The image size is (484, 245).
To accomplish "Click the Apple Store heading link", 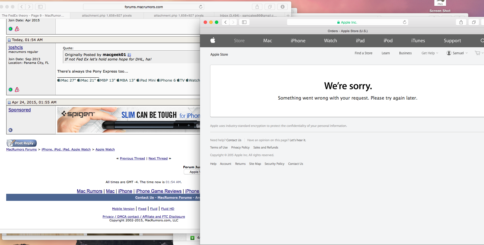I will tap(219, 54).
